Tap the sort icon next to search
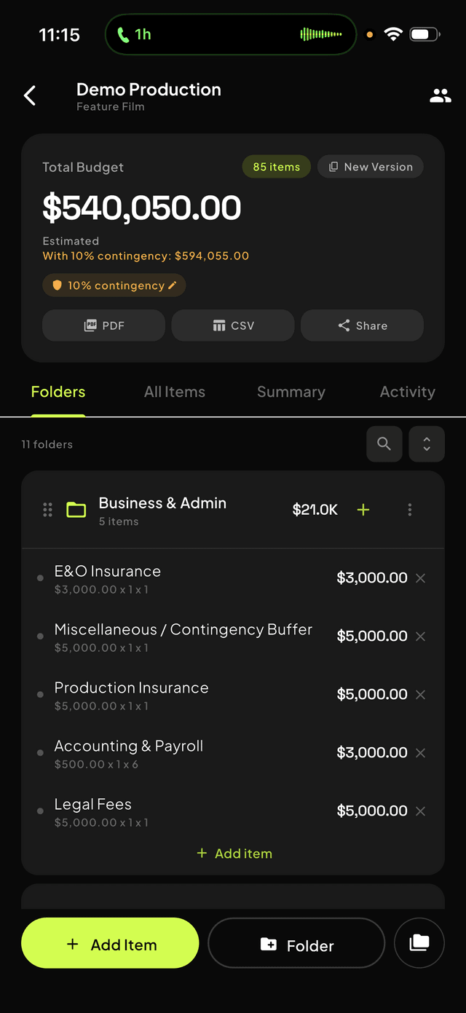This screenshot has width=466, height=1013. pos(426,444)
